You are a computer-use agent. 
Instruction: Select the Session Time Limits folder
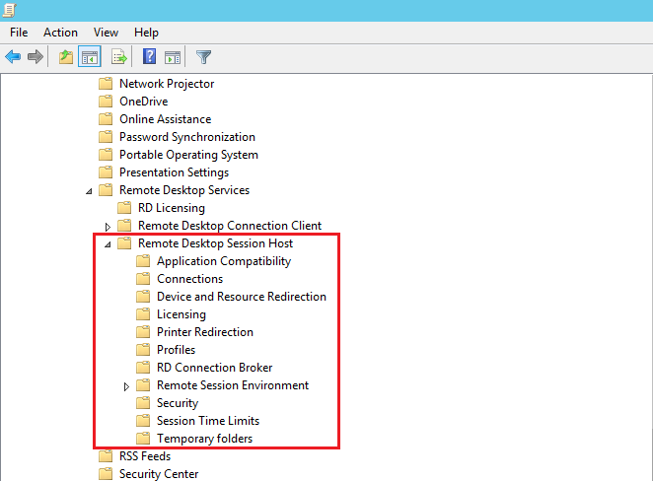pos(207,421)
